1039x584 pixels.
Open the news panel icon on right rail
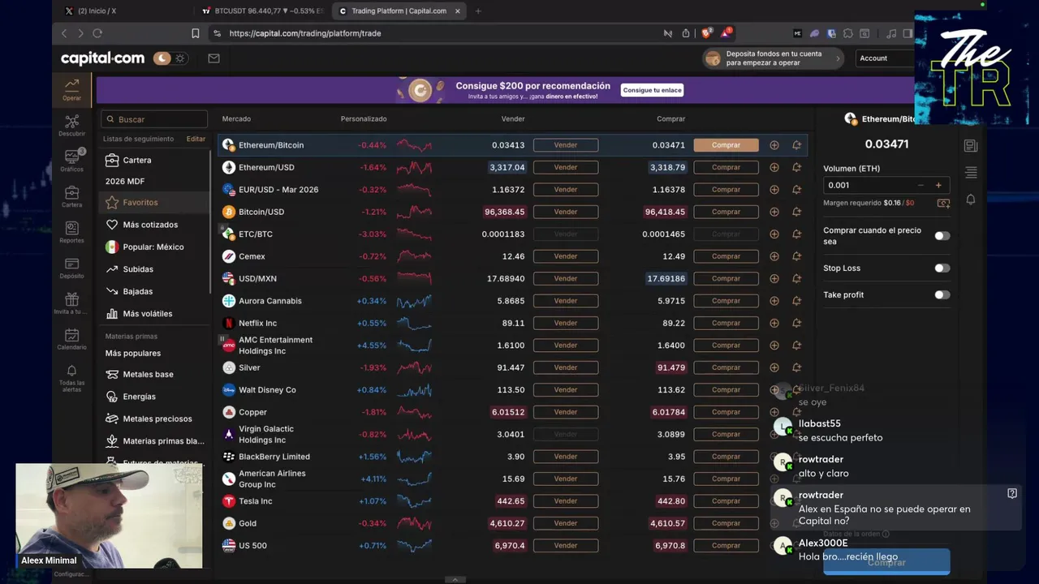coord(971,146)
